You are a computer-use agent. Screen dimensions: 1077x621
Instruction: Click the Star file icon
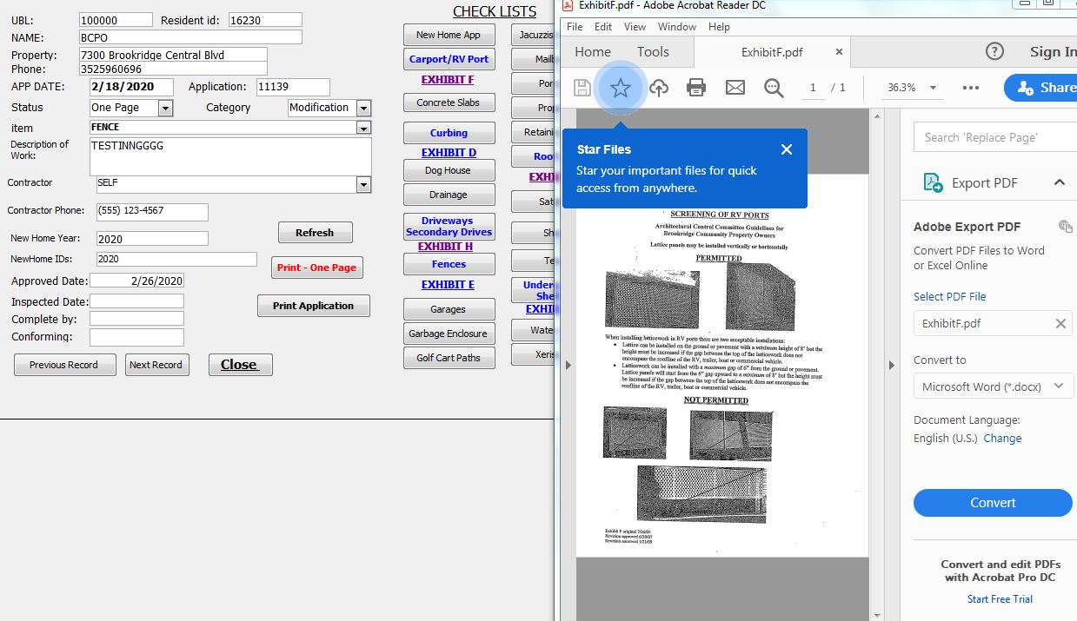click(620, 88)
